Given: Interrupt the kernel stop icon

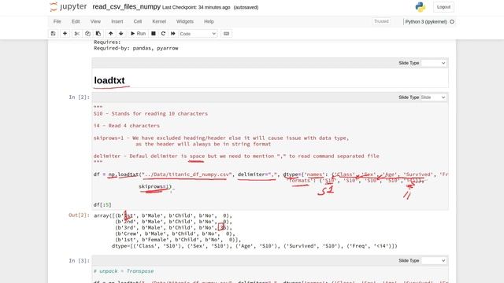Looking at the screenshot, I should click(154, 34).
